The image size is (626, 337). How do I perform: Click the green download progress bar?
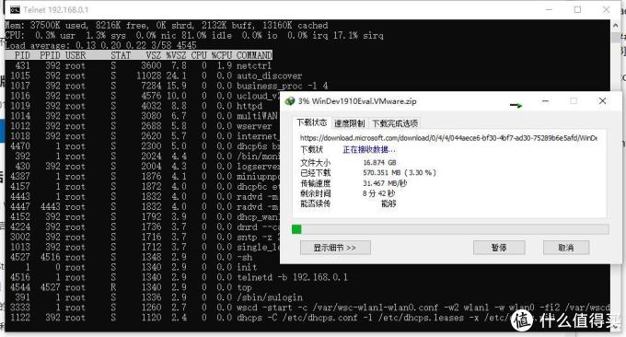pos(450,229)
